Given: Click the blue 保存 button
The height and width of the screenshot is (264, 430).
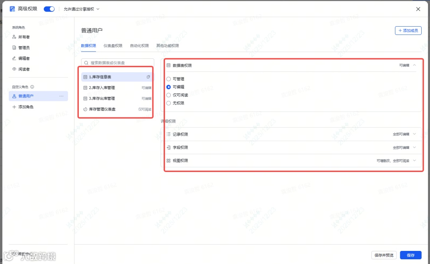Looking at the screenshot, I should coord(410,255).
